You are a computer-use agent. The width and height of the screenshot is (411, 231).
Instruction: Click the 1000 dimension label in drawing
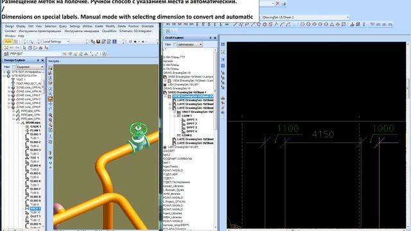pos(383,128)
